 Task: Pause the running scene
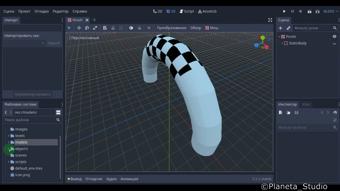[x=292, y=11]
